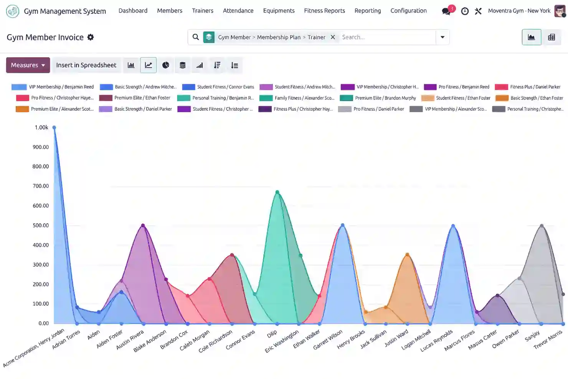Toggle the Pro Fitness / Daniel Parker legend entry
The height and width of the screenshot is (379, 568).
(x=371, y=109)
